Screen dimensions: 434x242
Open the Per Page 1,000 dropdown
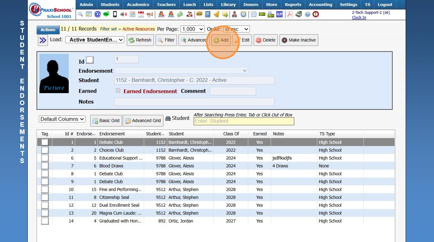192,29
